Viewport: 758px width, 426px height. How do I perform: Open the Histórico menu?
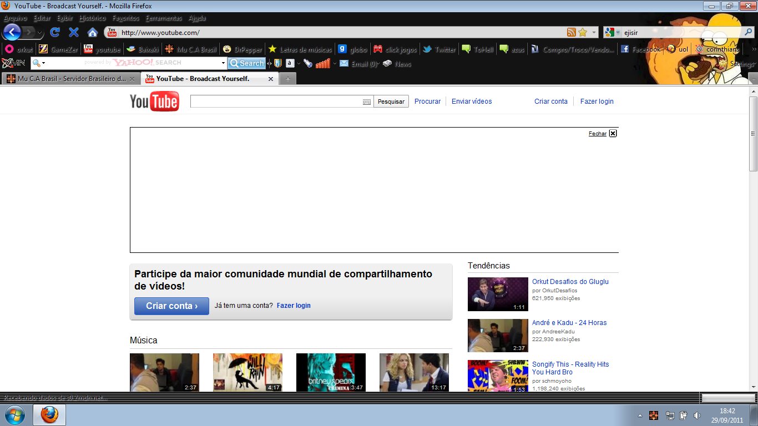[x=93, y=18]
